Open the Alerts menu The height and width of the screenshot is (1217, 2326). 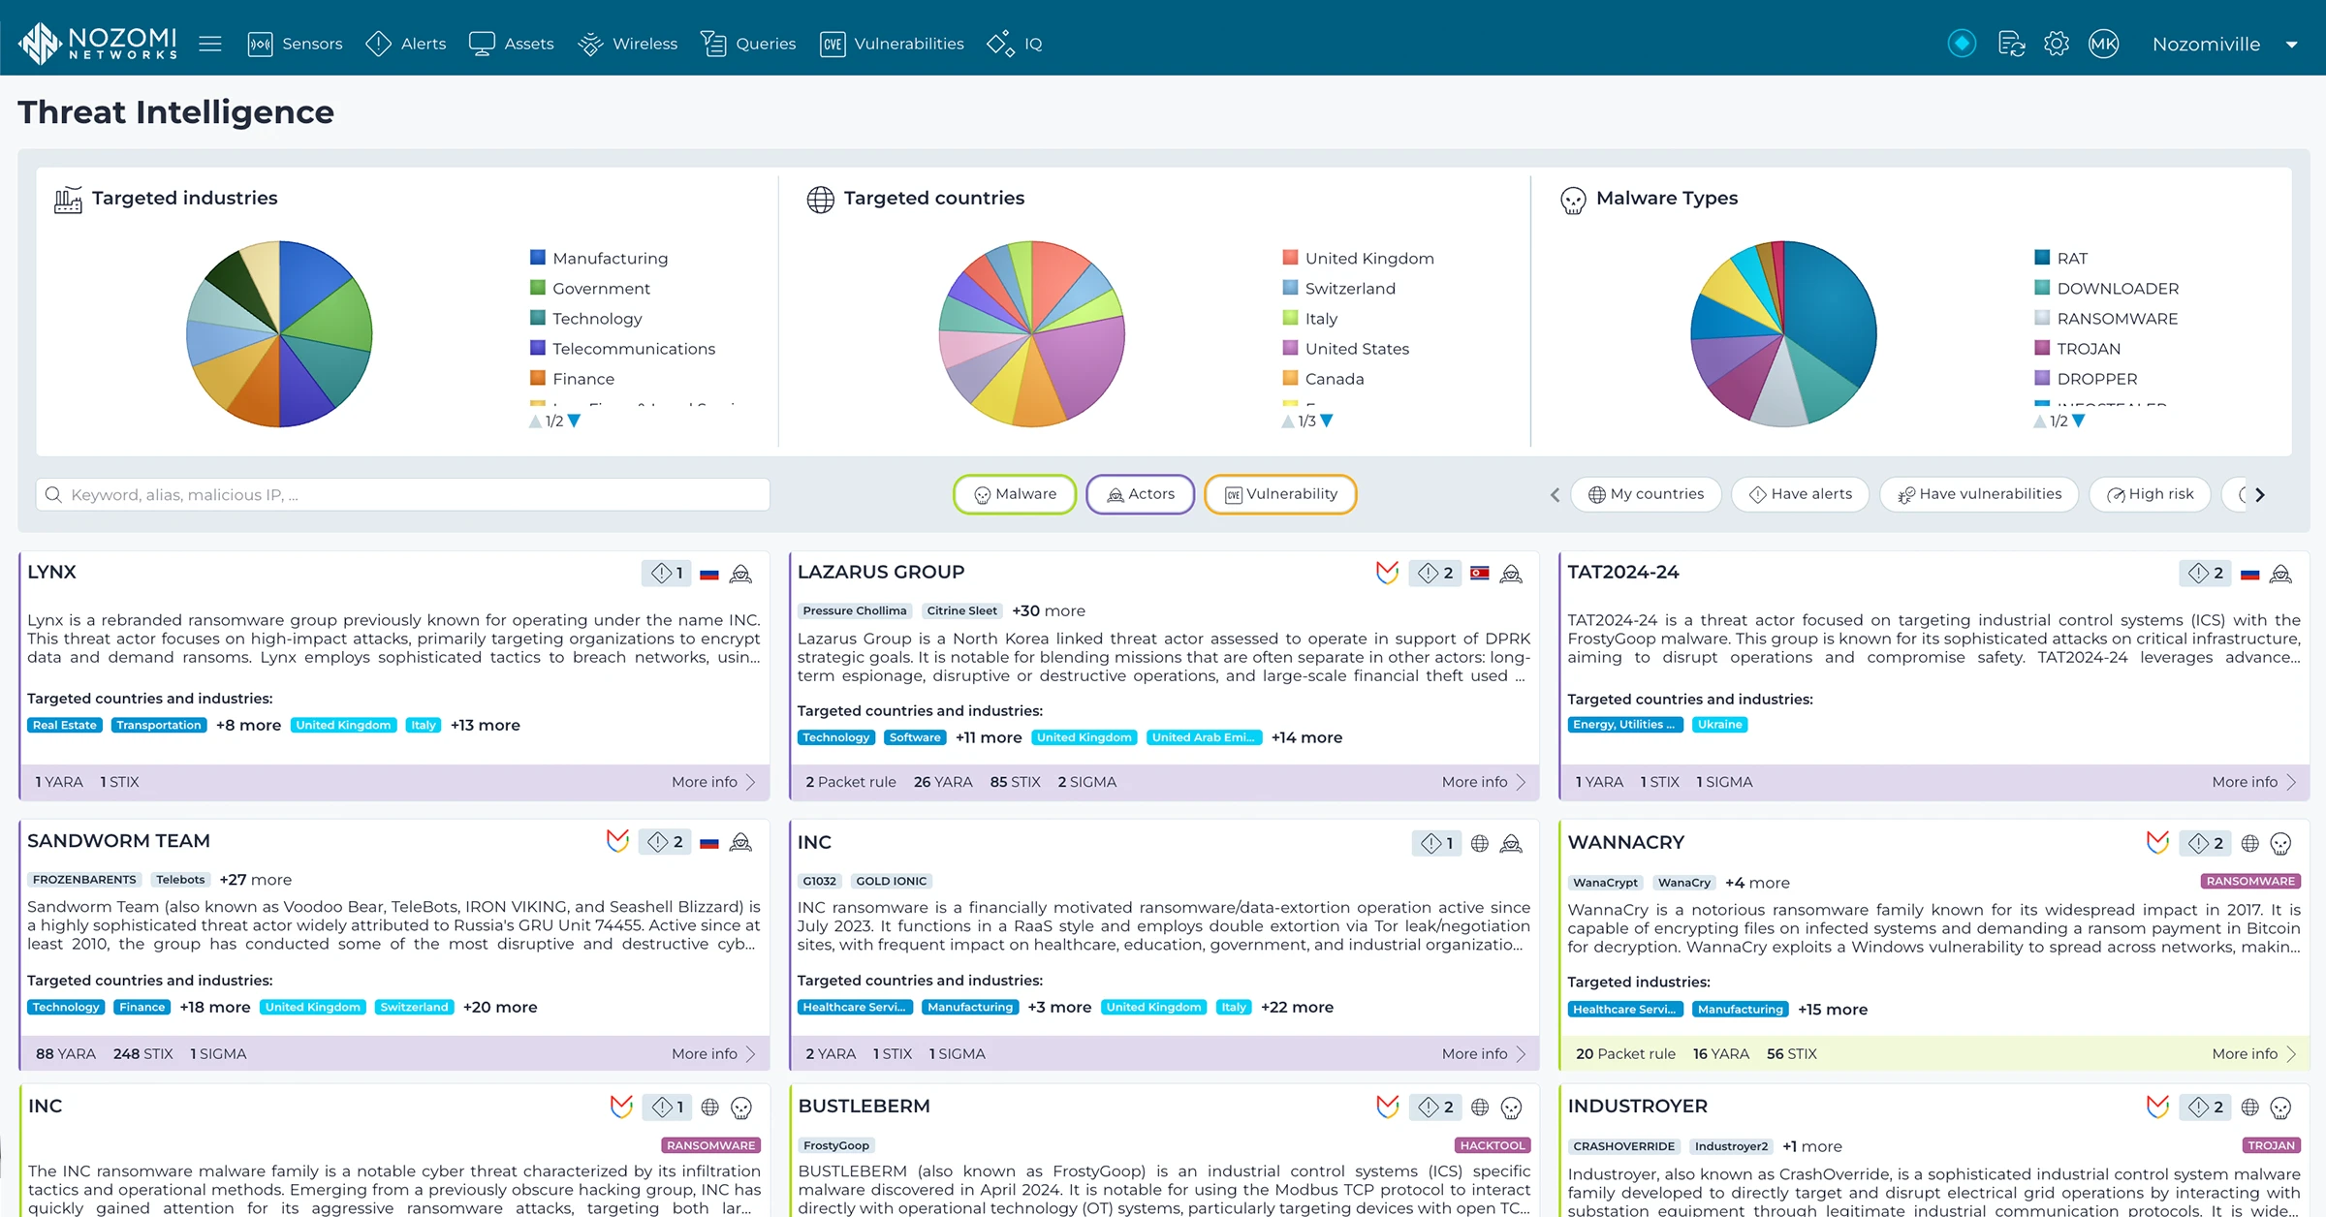[406, 44]
